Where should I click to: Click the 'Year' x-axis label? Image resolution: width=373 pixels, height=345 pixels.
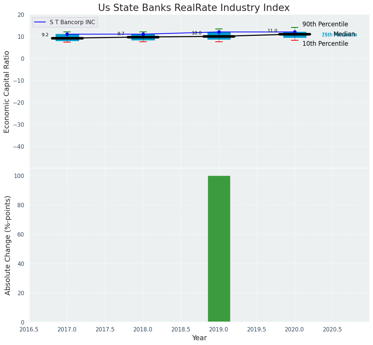pyautogui.click(x=199, y=338)
